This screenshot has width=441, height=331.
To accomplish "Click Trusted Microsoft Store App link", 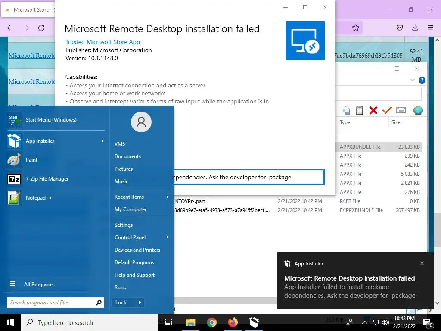I will [x=102, y=42].
